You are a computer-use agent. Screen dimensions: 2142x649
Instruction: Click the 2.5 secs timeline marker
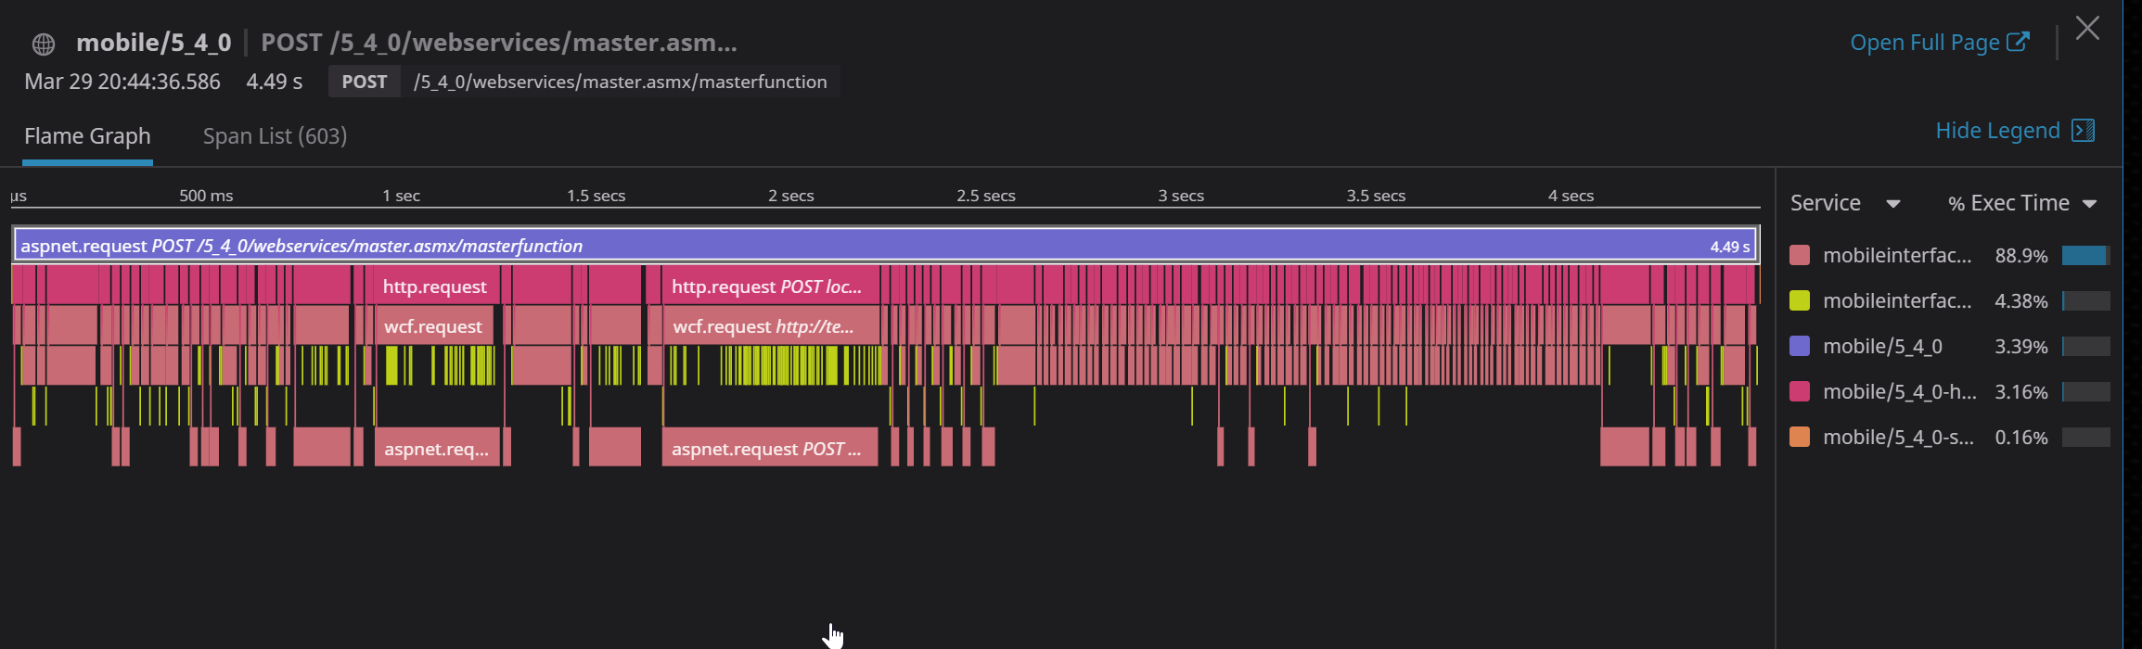click(986, 196)
